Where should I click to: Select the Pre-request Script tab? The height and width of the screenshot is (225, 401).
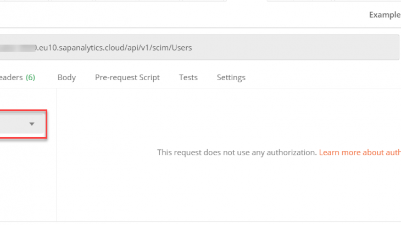127,77
